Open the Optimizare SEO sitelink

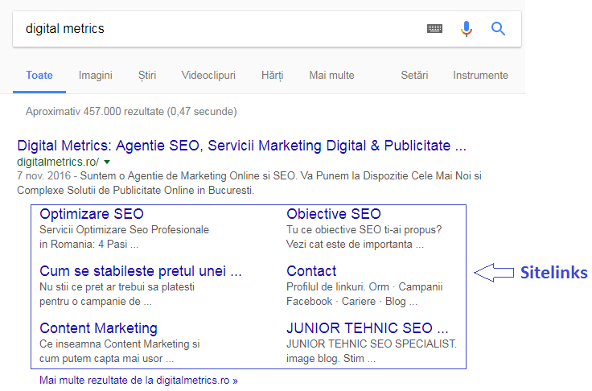coord(92,214)
